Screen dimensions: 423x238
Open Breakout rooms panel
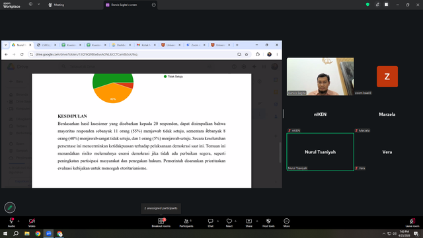(161, 222)
